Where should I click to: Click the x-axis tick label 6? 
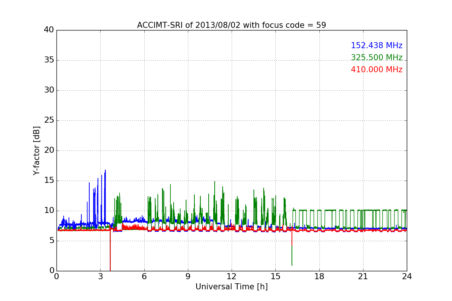pyautogui.click(x=144, y=277)
